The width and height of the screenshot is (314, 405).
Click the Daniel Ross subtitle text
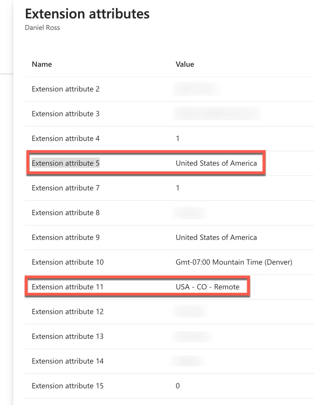42,28
